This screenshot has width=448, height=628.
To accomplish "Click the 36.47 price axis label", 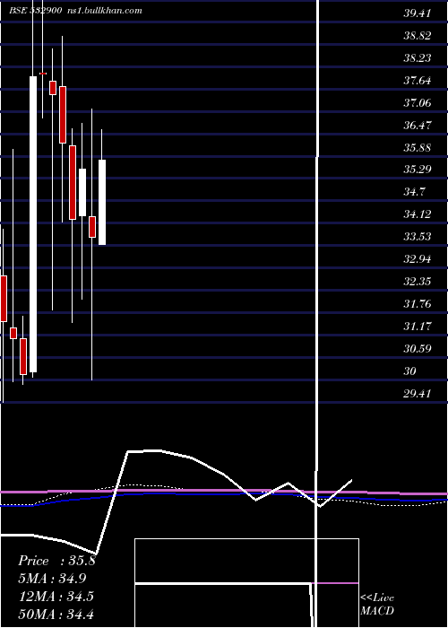I will pos(417,126).
